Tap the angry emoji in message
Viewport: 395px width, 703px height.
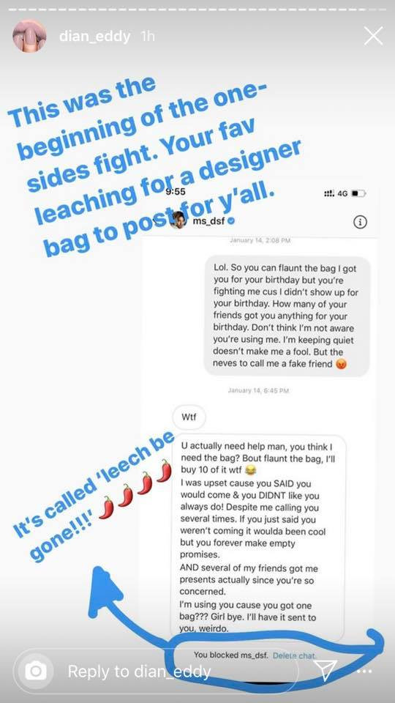pyautogui.click(x=341, y=364)
